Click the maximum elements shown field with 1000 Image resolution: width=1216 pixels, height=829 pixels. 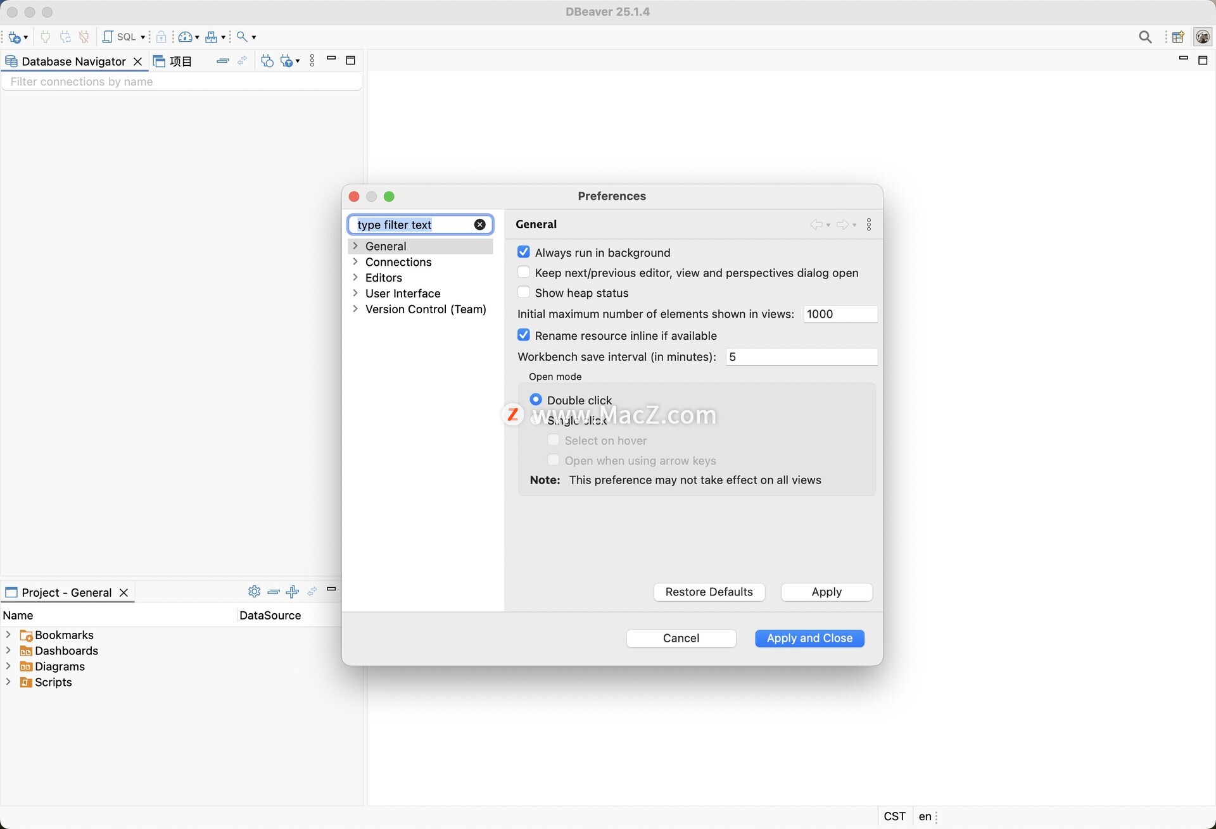point(840,314)
